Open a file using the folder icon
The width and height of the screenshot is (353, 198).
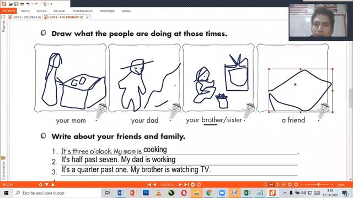click(x=10, y=4)
